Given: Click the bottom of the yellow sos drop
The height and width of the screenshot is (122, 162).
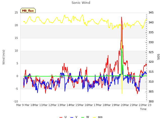Looking at the screenshot, I should point(122,94).
